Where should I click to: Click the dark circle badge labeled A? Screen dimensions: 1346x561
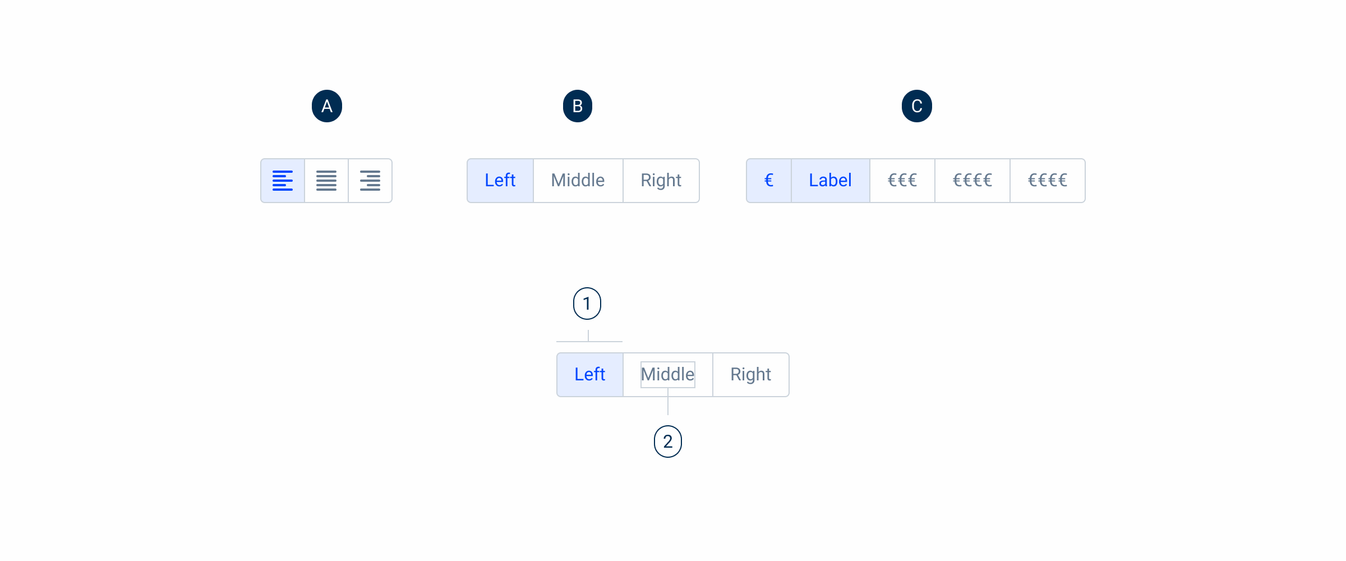pos(327,106)
